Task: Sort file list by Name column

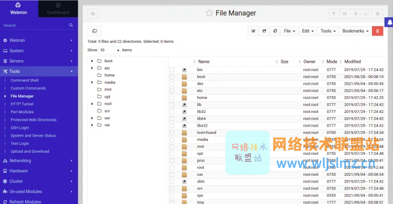Action: tap(204, 62)
